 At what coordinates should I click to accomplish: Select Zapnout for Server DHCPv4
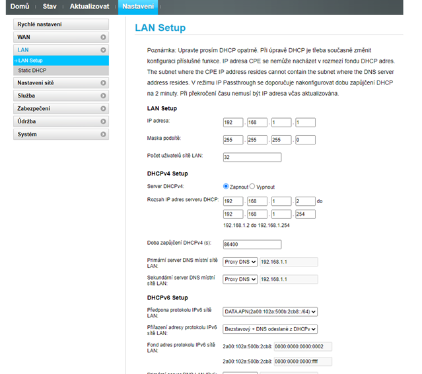coord(227,187)
